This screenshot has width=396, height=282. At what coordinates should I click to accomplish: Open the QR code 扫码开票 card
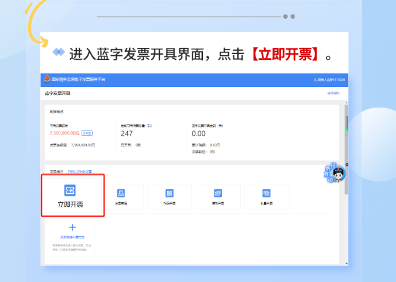[169, 197]
